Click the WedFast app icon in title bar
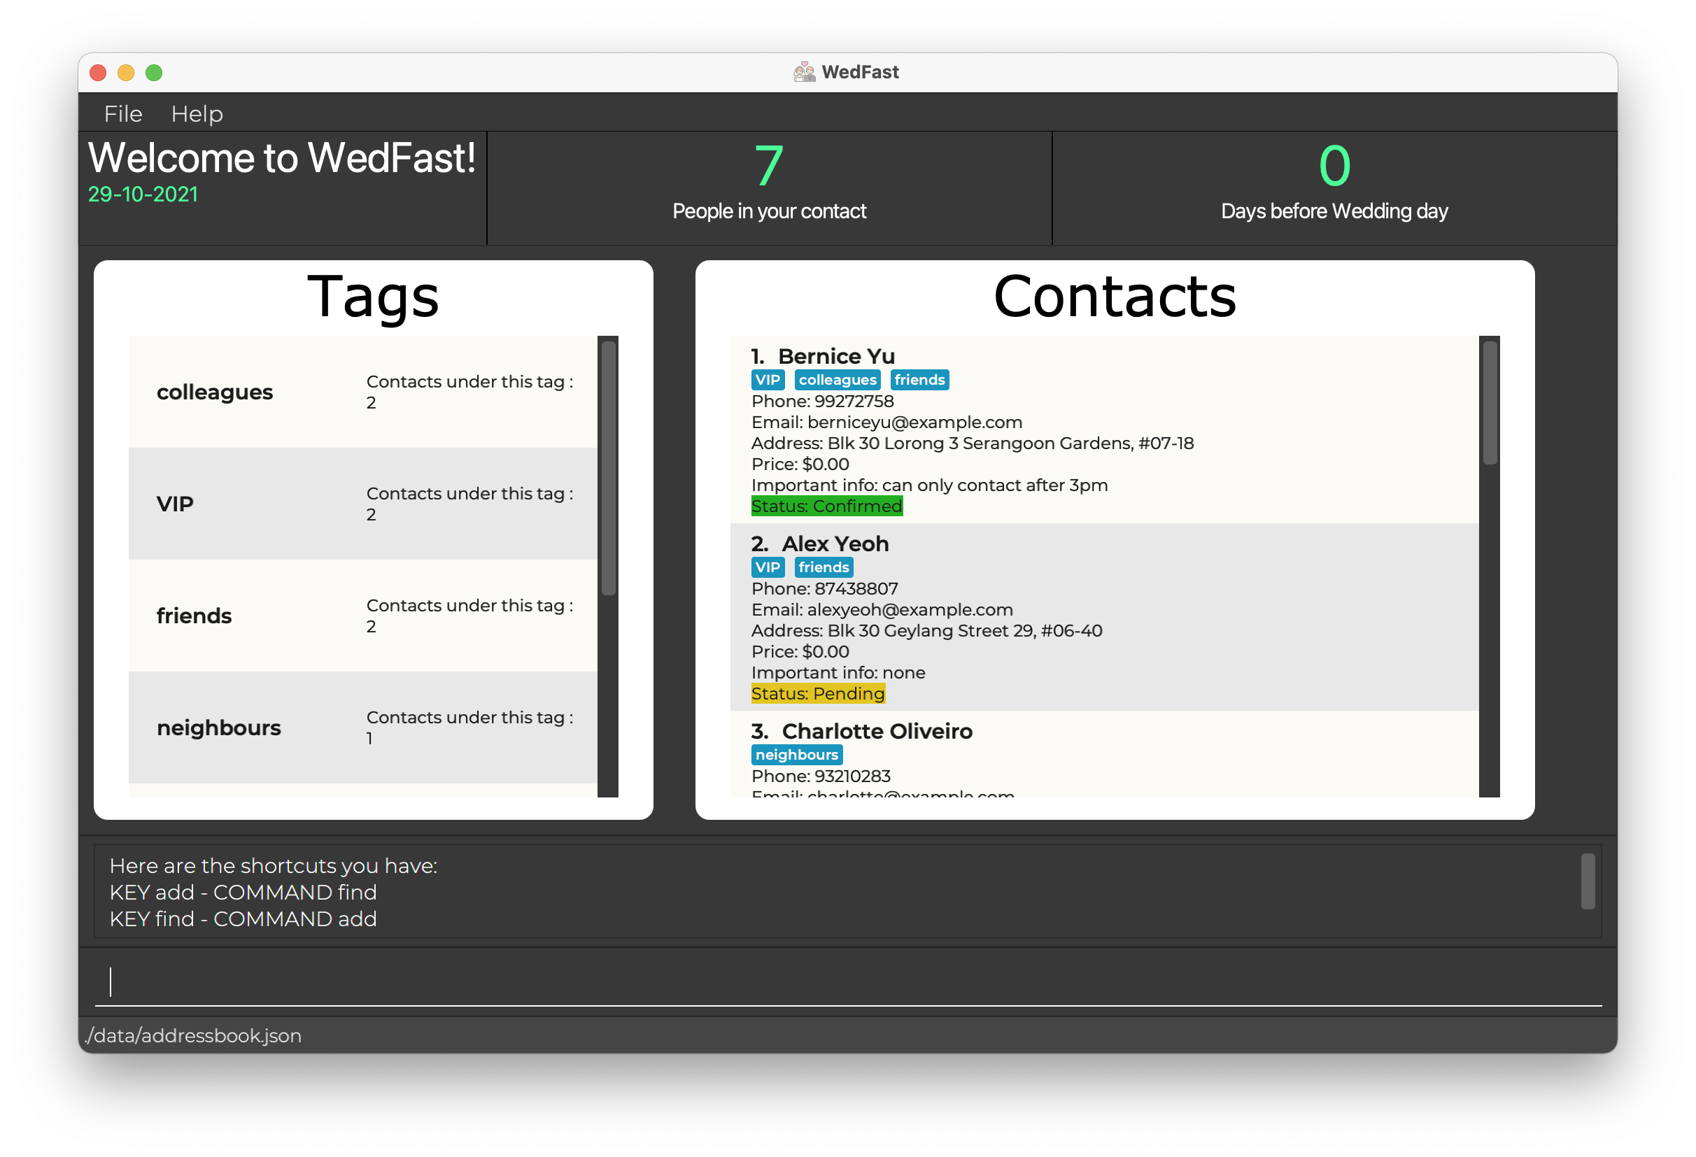Viewport: 1696px width, 1157px height. (804, 72)
